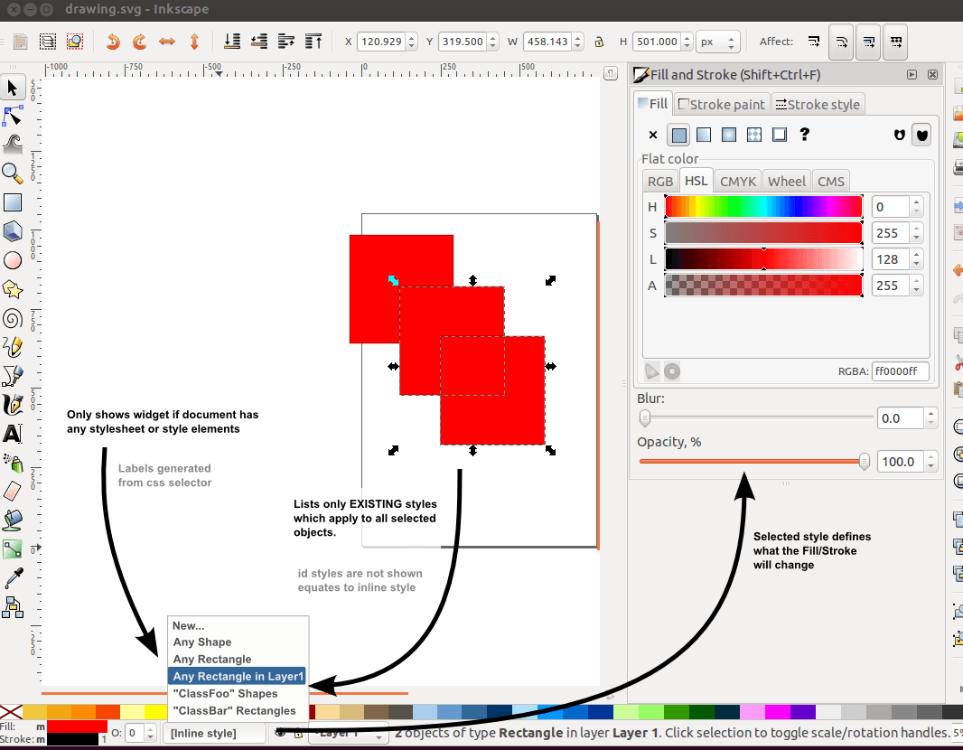This screenshot has width=963, height=750.
Task: Toggle the width/height lock icon
Action: click(x=598, y=42)
